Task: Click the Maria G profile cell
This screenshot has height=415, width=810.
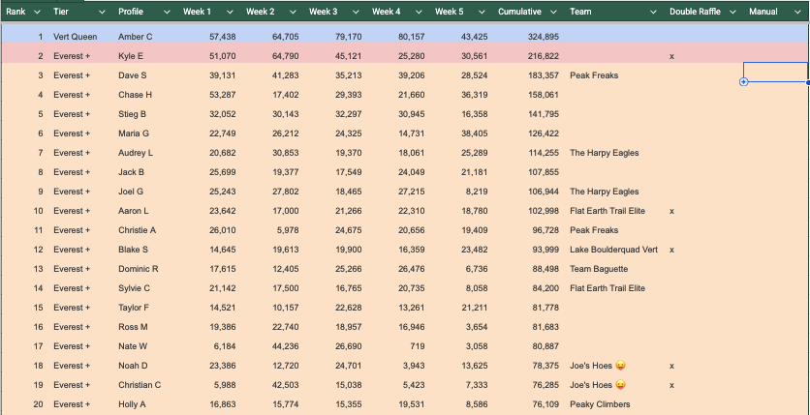Action: click(134, 133)
